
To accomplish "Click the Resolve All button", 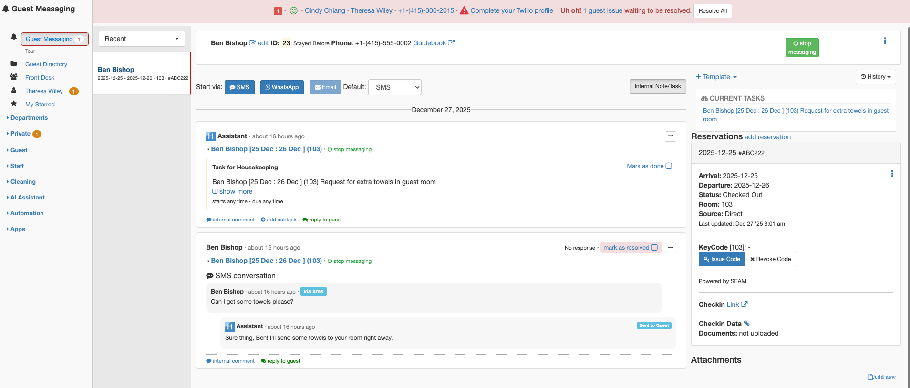I will click(713, 11).
